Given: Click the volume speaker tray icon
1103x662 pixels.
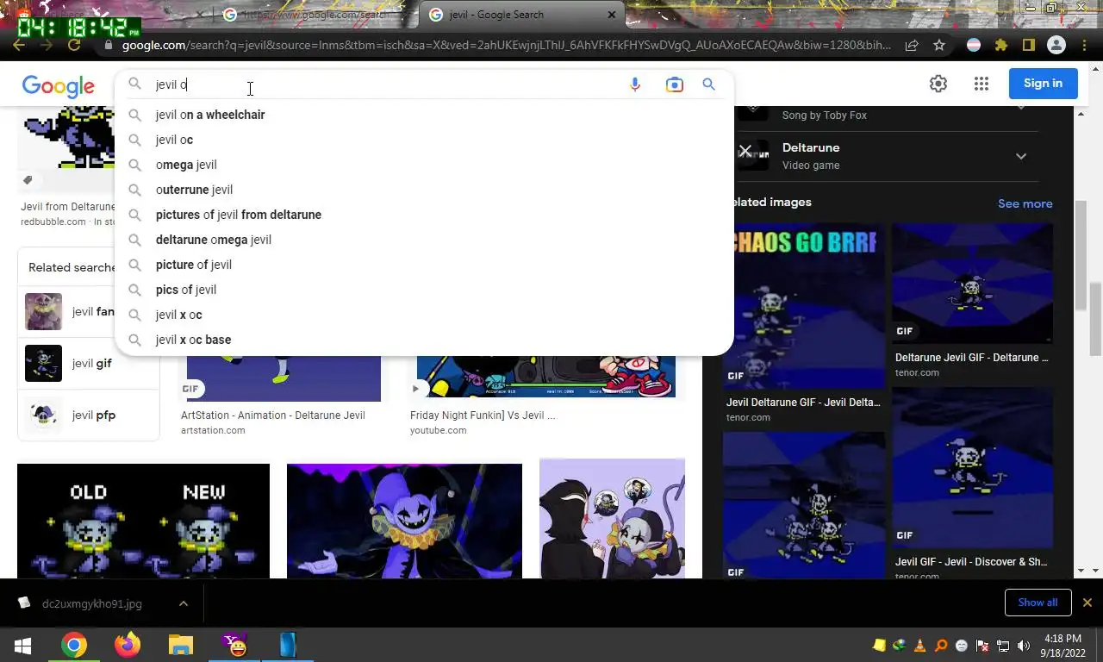Looking at the screenshot, I should pos(1024,646).
